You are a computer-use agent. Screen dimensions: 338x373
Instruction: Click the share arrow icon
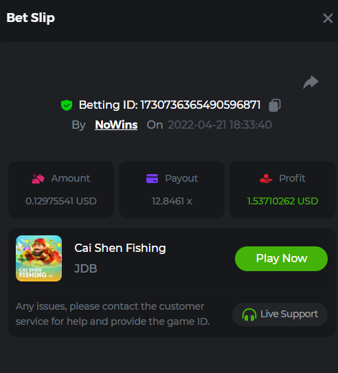point(311,82)
